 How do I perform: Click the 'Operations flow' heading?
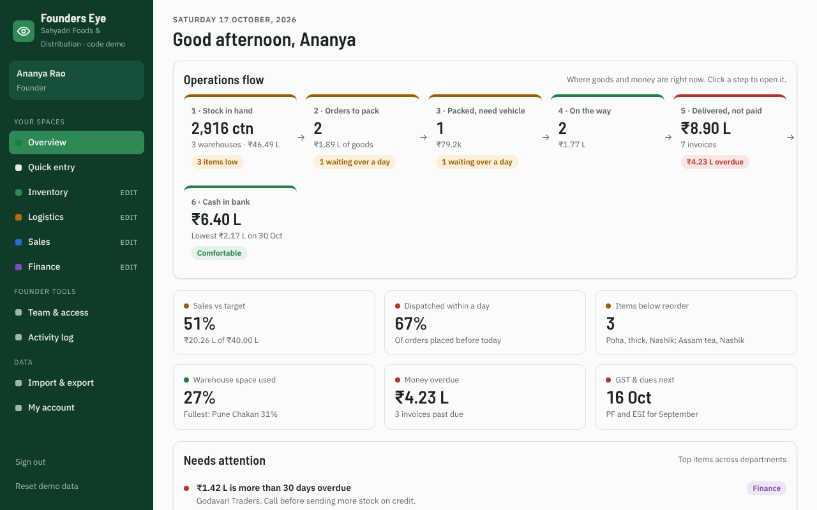pyautogui.click(x=224, y=80)
